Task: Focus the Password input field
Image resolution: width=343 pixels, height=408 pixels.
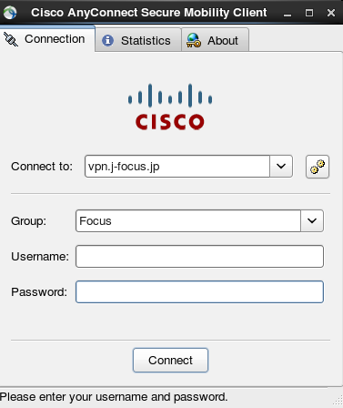Action: pos(199,291)
